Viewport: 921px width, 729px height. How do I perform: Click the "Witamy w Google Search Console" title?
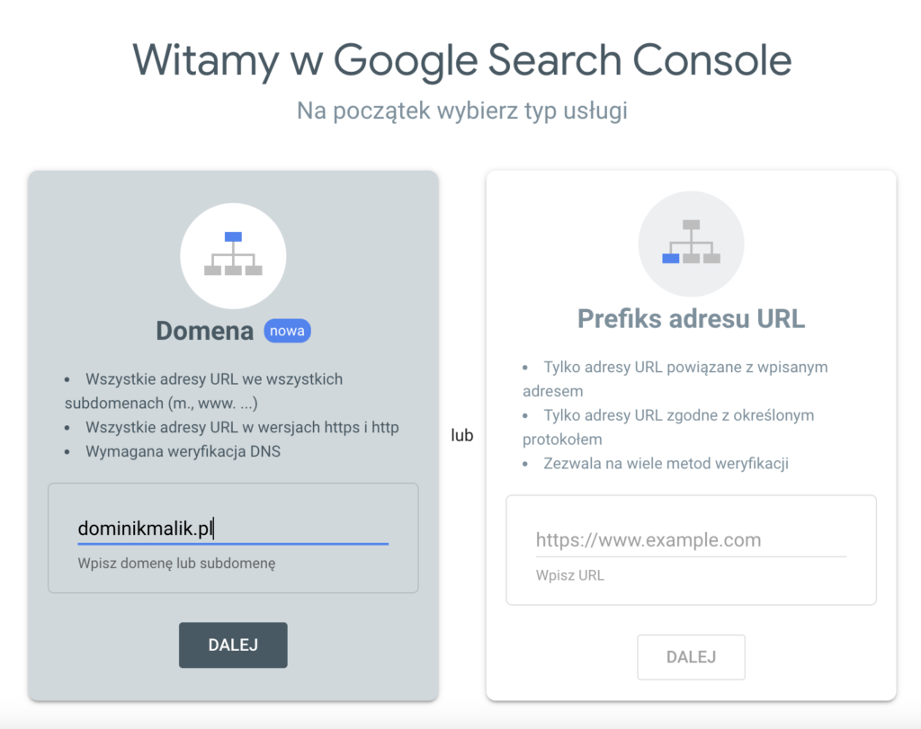(x=461, y=60)
